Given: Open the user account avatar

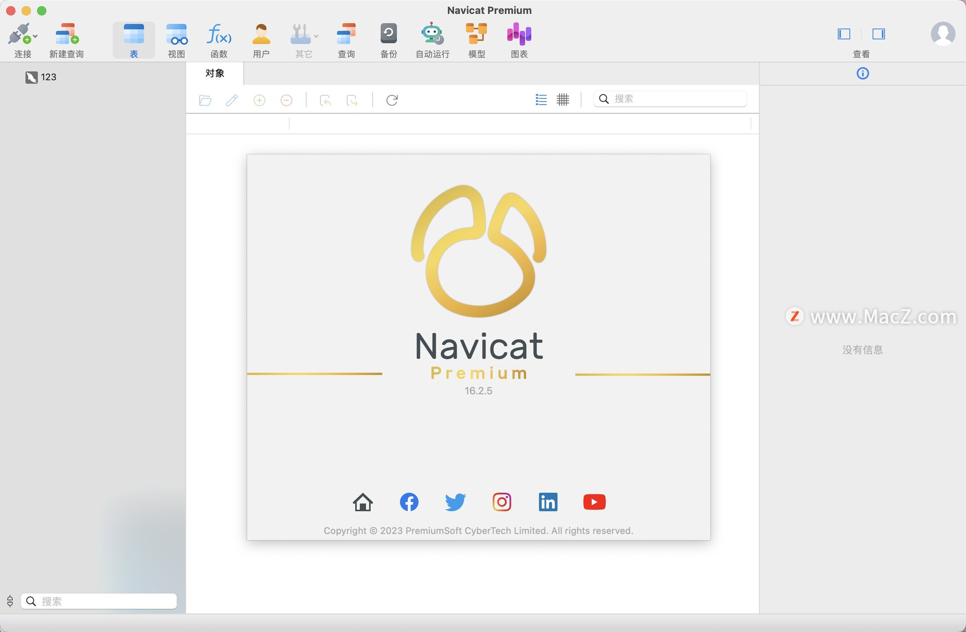Looking at the screenshot, I should (x=943, y=34).
